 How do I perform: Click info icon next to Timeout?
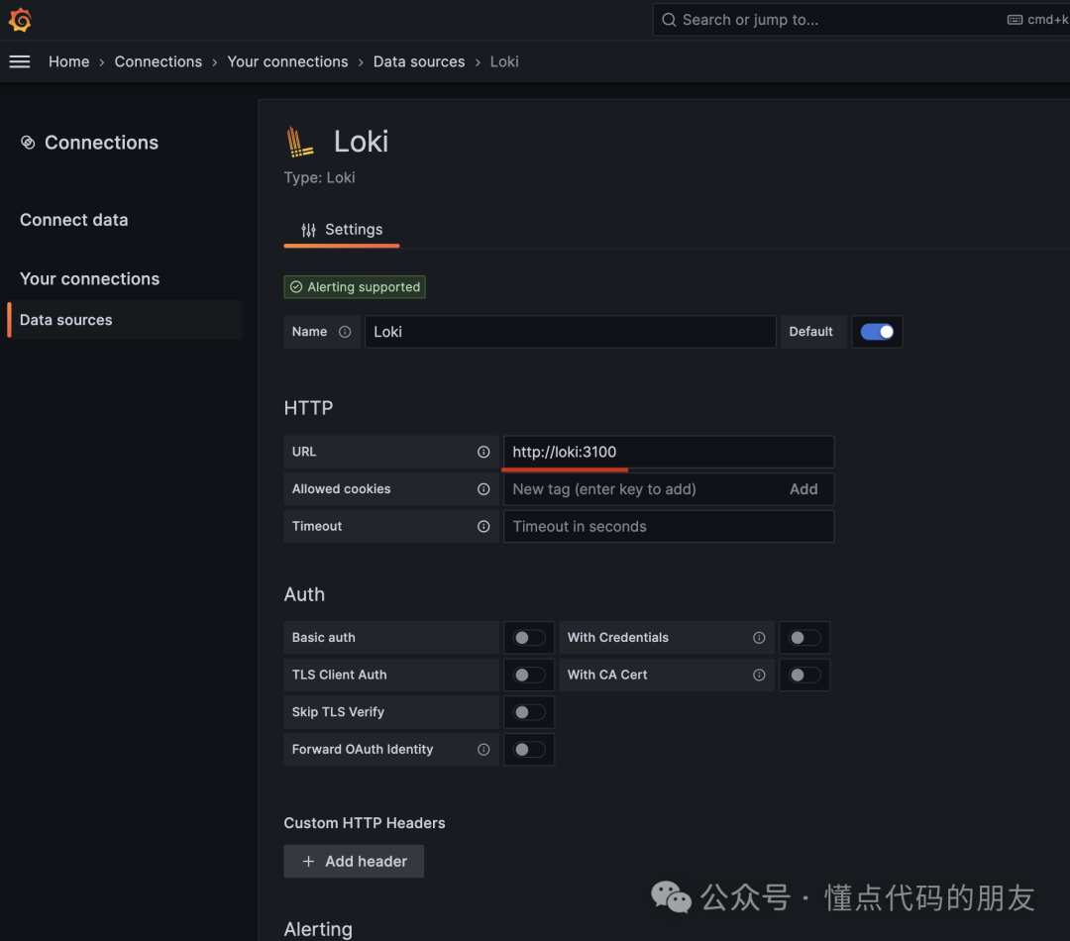(483, 526)
